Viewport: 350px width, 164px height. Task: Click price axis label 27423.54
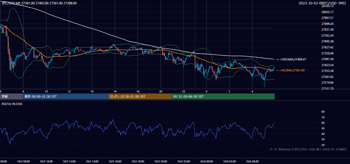pos(327,65)
